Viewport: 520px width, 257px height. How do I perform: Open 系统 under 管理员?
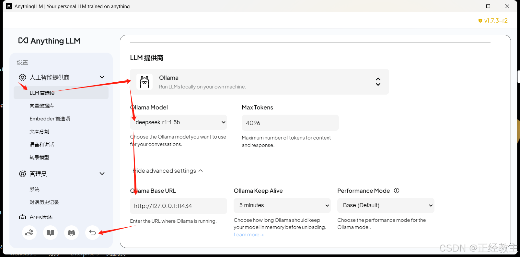point(34,189)
